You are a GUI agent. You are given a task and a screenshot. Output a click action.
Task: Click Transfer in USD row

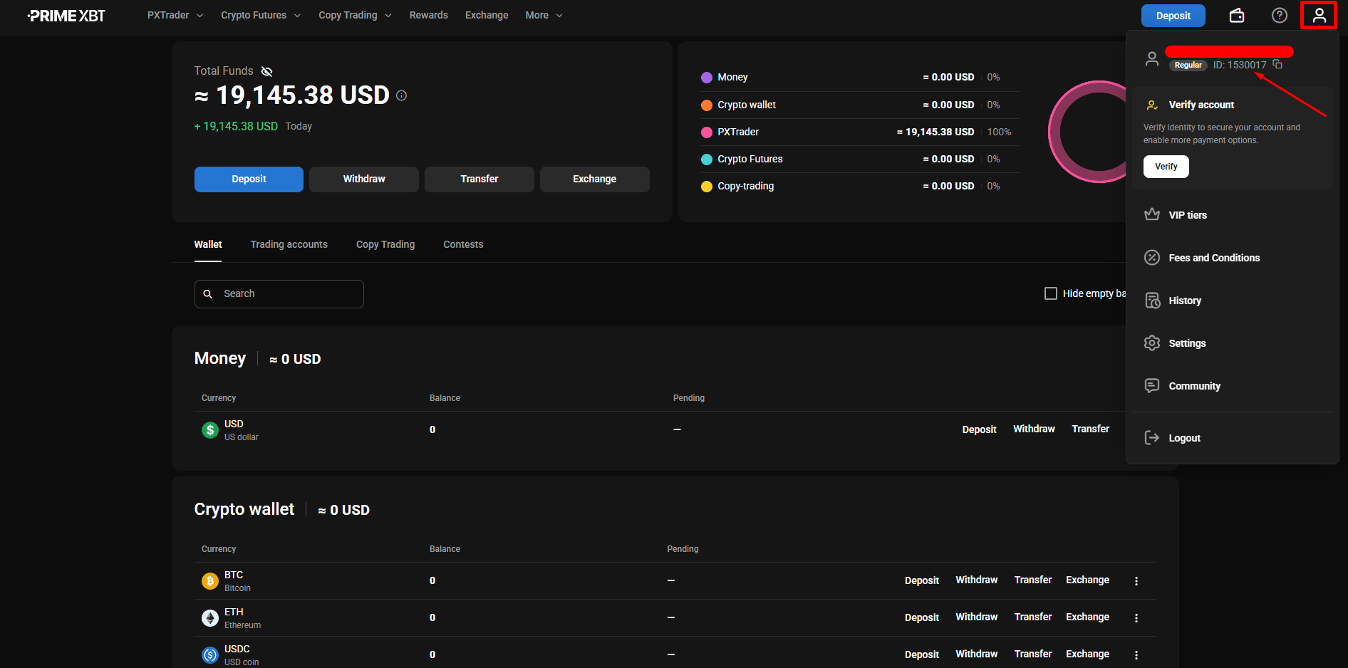(1090, 429)
